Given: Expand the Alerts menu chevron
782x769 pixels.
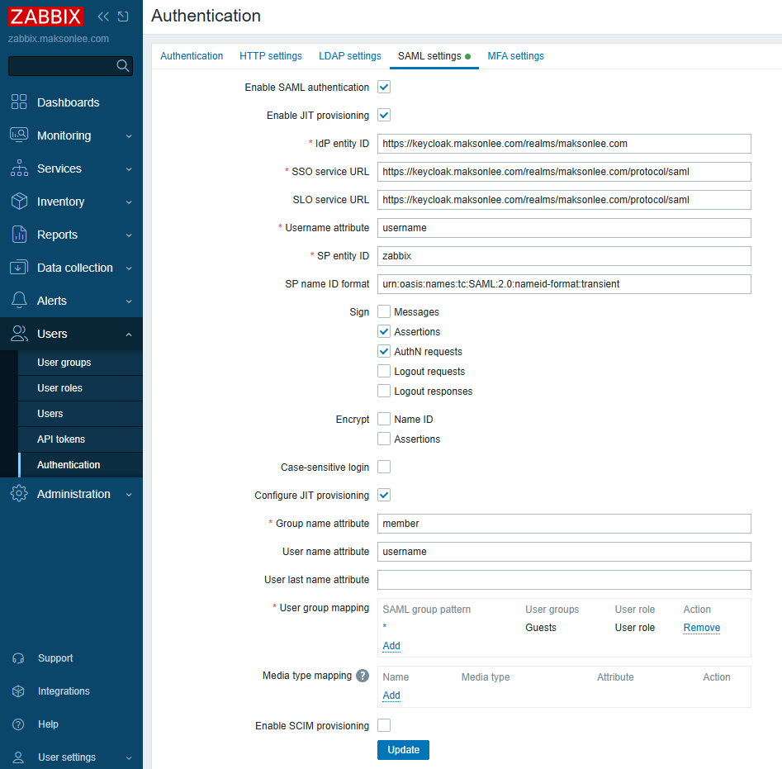Looking at the screenshot, I should (x=129, y=301).
